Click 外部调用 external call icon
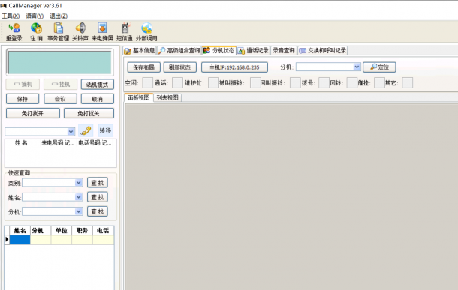Viewport: 458px width, 290px height. point(146,28)
